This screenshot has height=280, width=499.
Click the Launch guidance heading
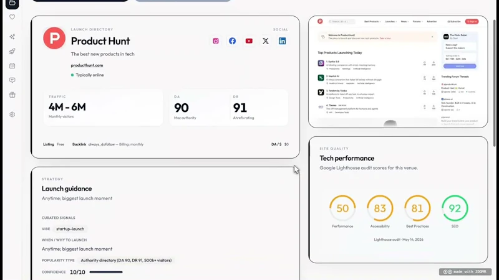click(x=67, y=189)
